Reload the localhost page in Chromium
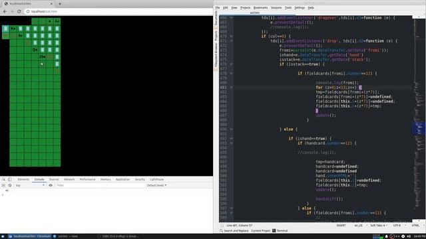The height and width of the screenshot is (239, 426). coord(19,11)
